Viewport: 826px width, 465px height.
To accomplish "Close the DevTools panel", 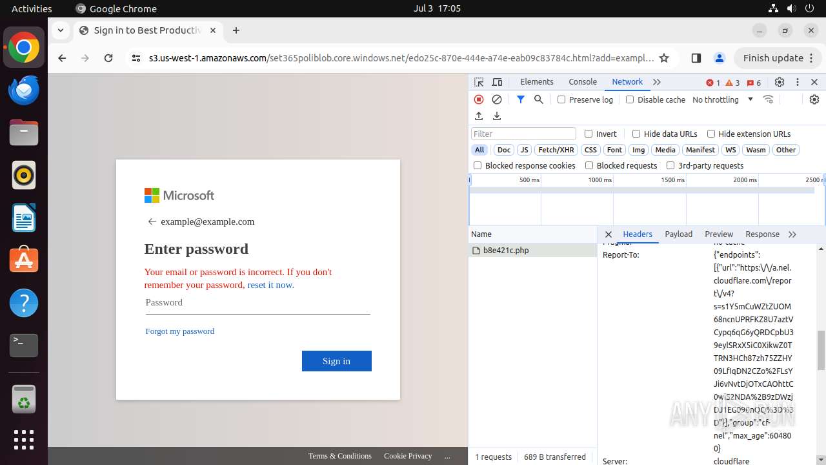I will (814, 82).
